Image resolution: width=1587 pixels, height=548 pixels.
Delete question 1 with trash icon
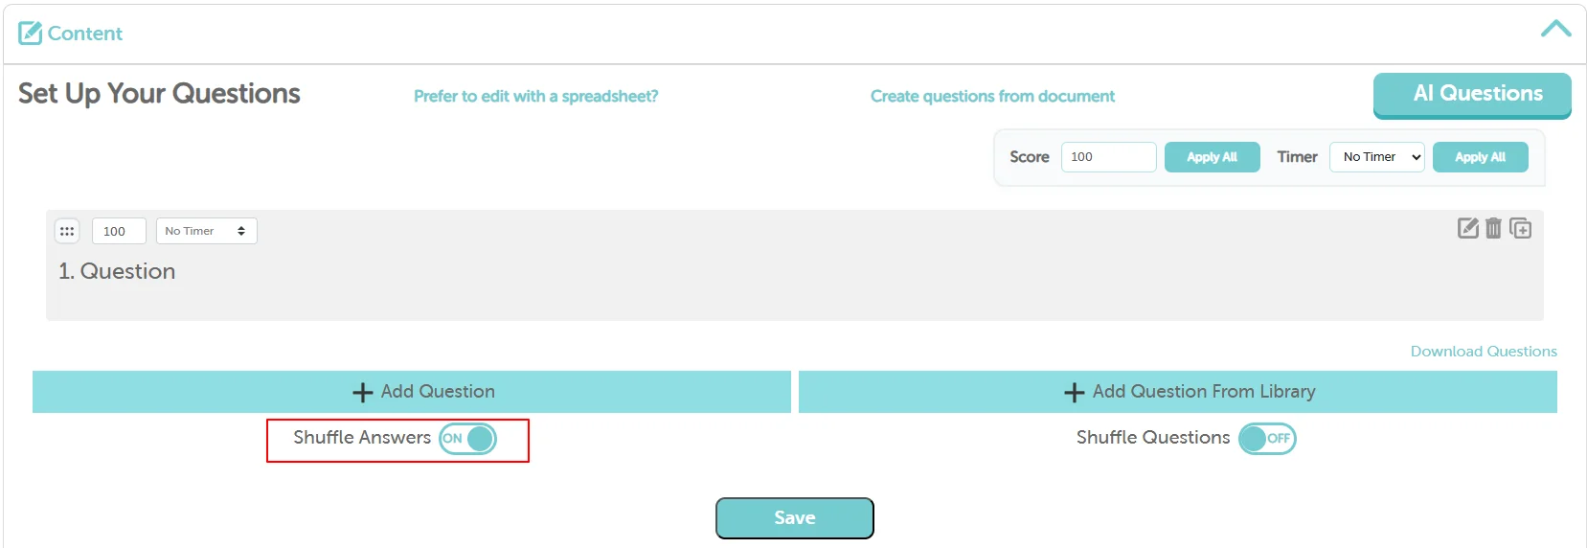click(1493, 228)
